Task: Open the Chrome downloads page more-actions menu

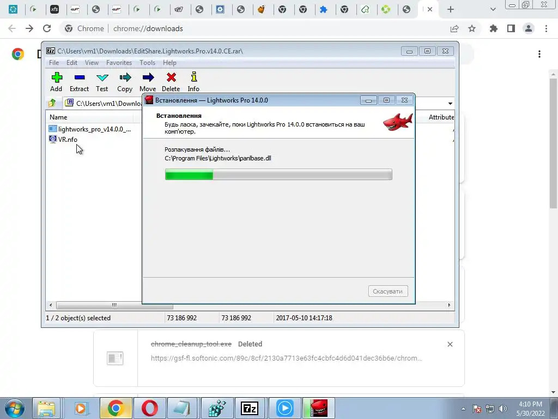Action: point(539,54)
